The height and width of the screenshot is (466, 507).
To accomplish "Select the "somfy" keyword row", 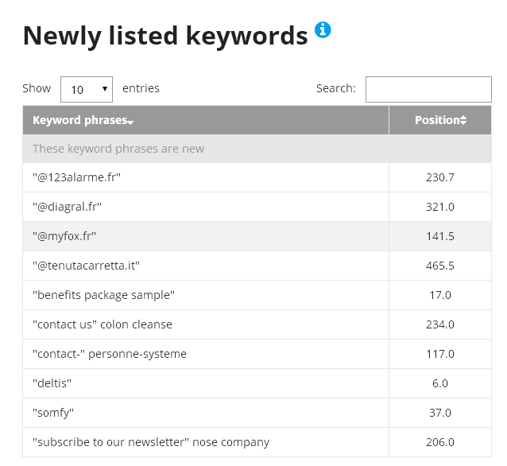I will click(x=257, y=413).
